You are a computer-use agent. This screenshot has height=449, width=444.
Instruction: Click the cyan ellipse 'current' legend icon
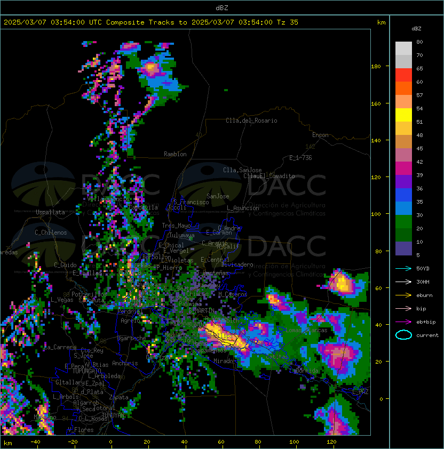click(403, 335)
